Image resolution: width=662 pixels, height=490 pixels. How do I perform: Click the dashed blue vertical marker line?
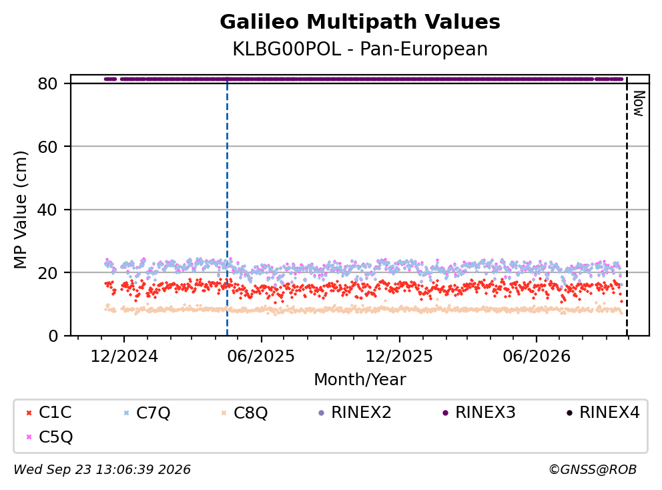coord(227,207)
